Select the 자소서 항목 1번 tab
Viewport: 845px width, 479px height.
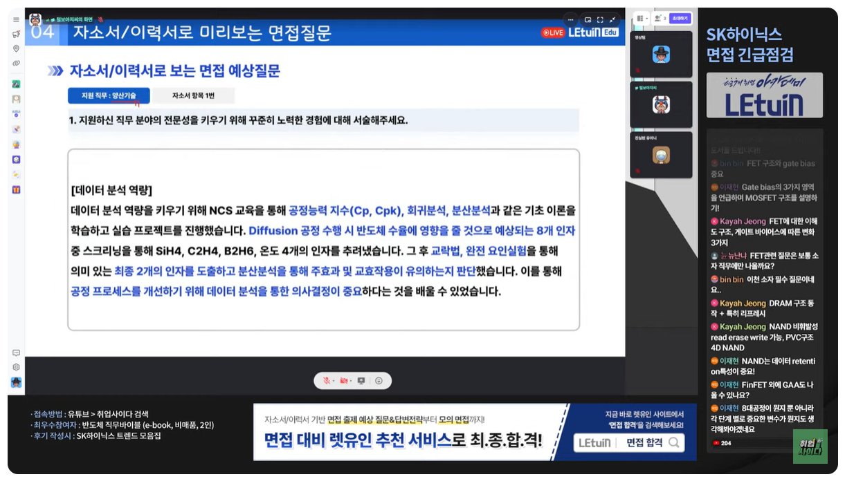[193, 95]
